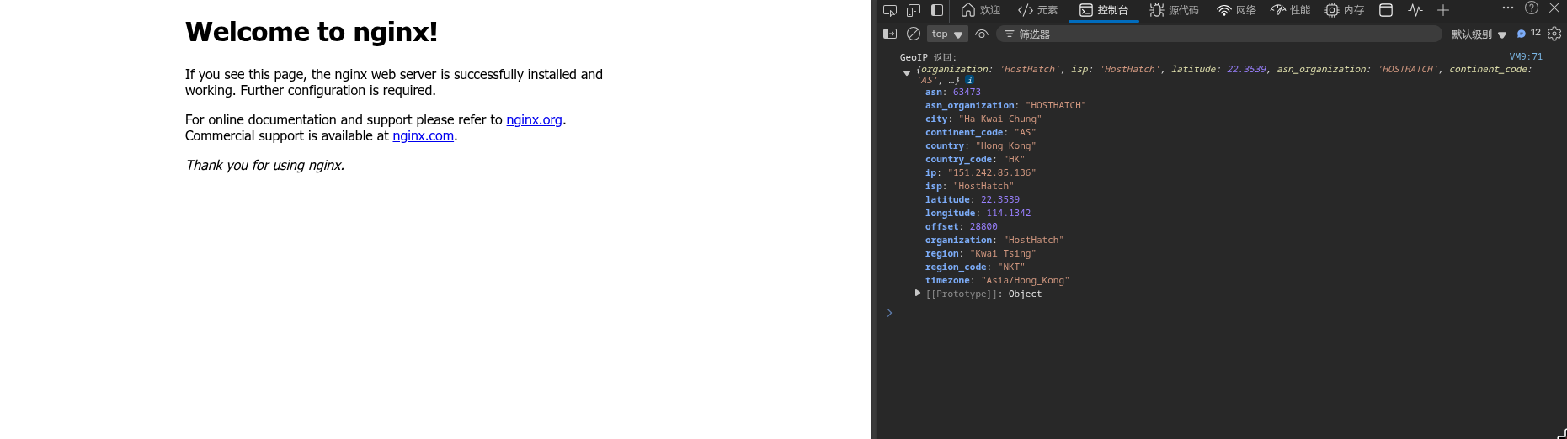Select the country_code "HK" row
The image size is (1567, 439).
coord(975,160)
